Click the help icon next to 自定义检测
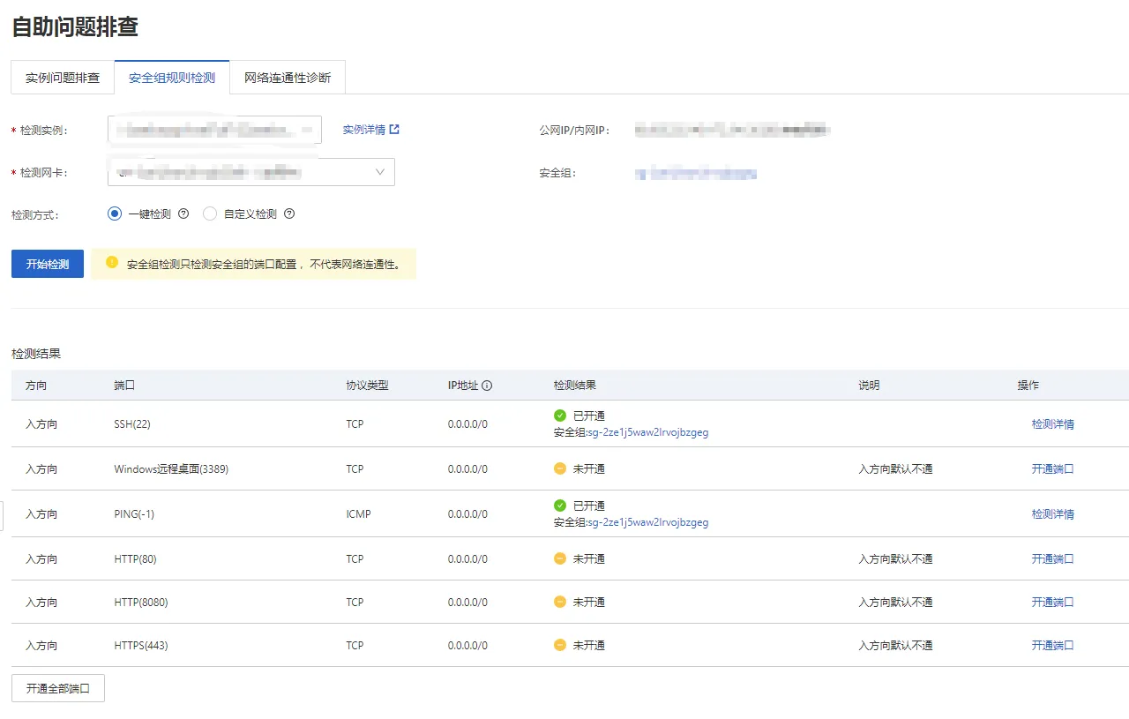The height and width of the screenshot is (719, 1129). (289, 213)
